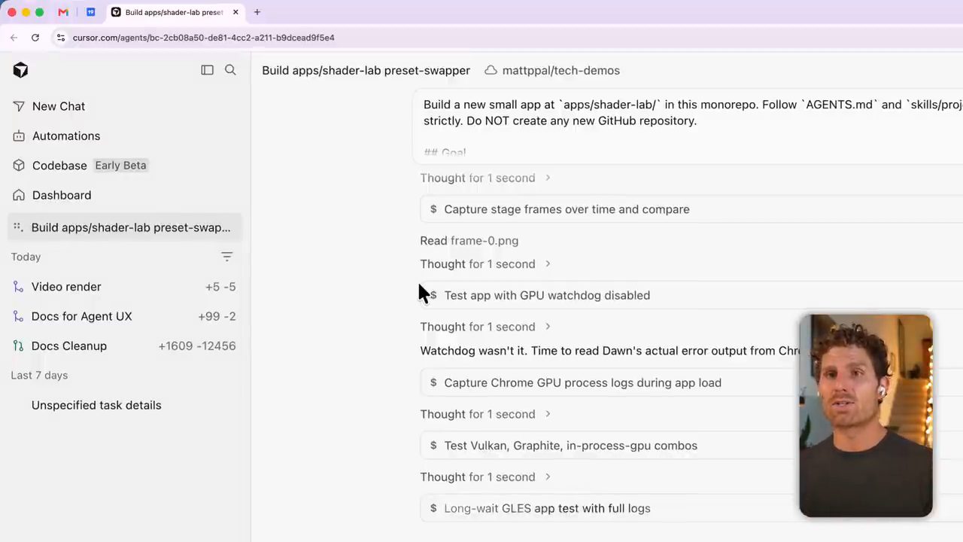Expand Thought above Test Vulkan command
Viewport: 963px width, 542px height.
(485, 414)
